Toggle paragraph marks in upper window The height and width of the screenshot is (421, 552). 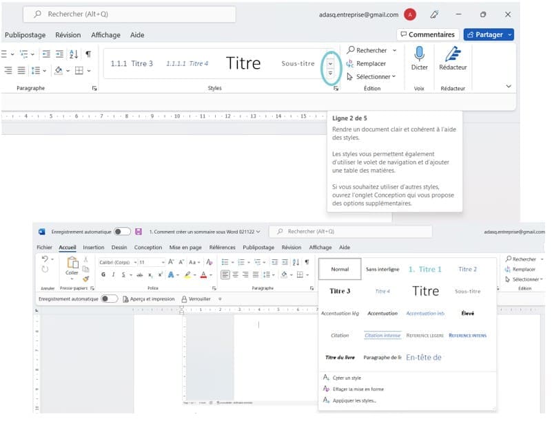coord(88,54)
